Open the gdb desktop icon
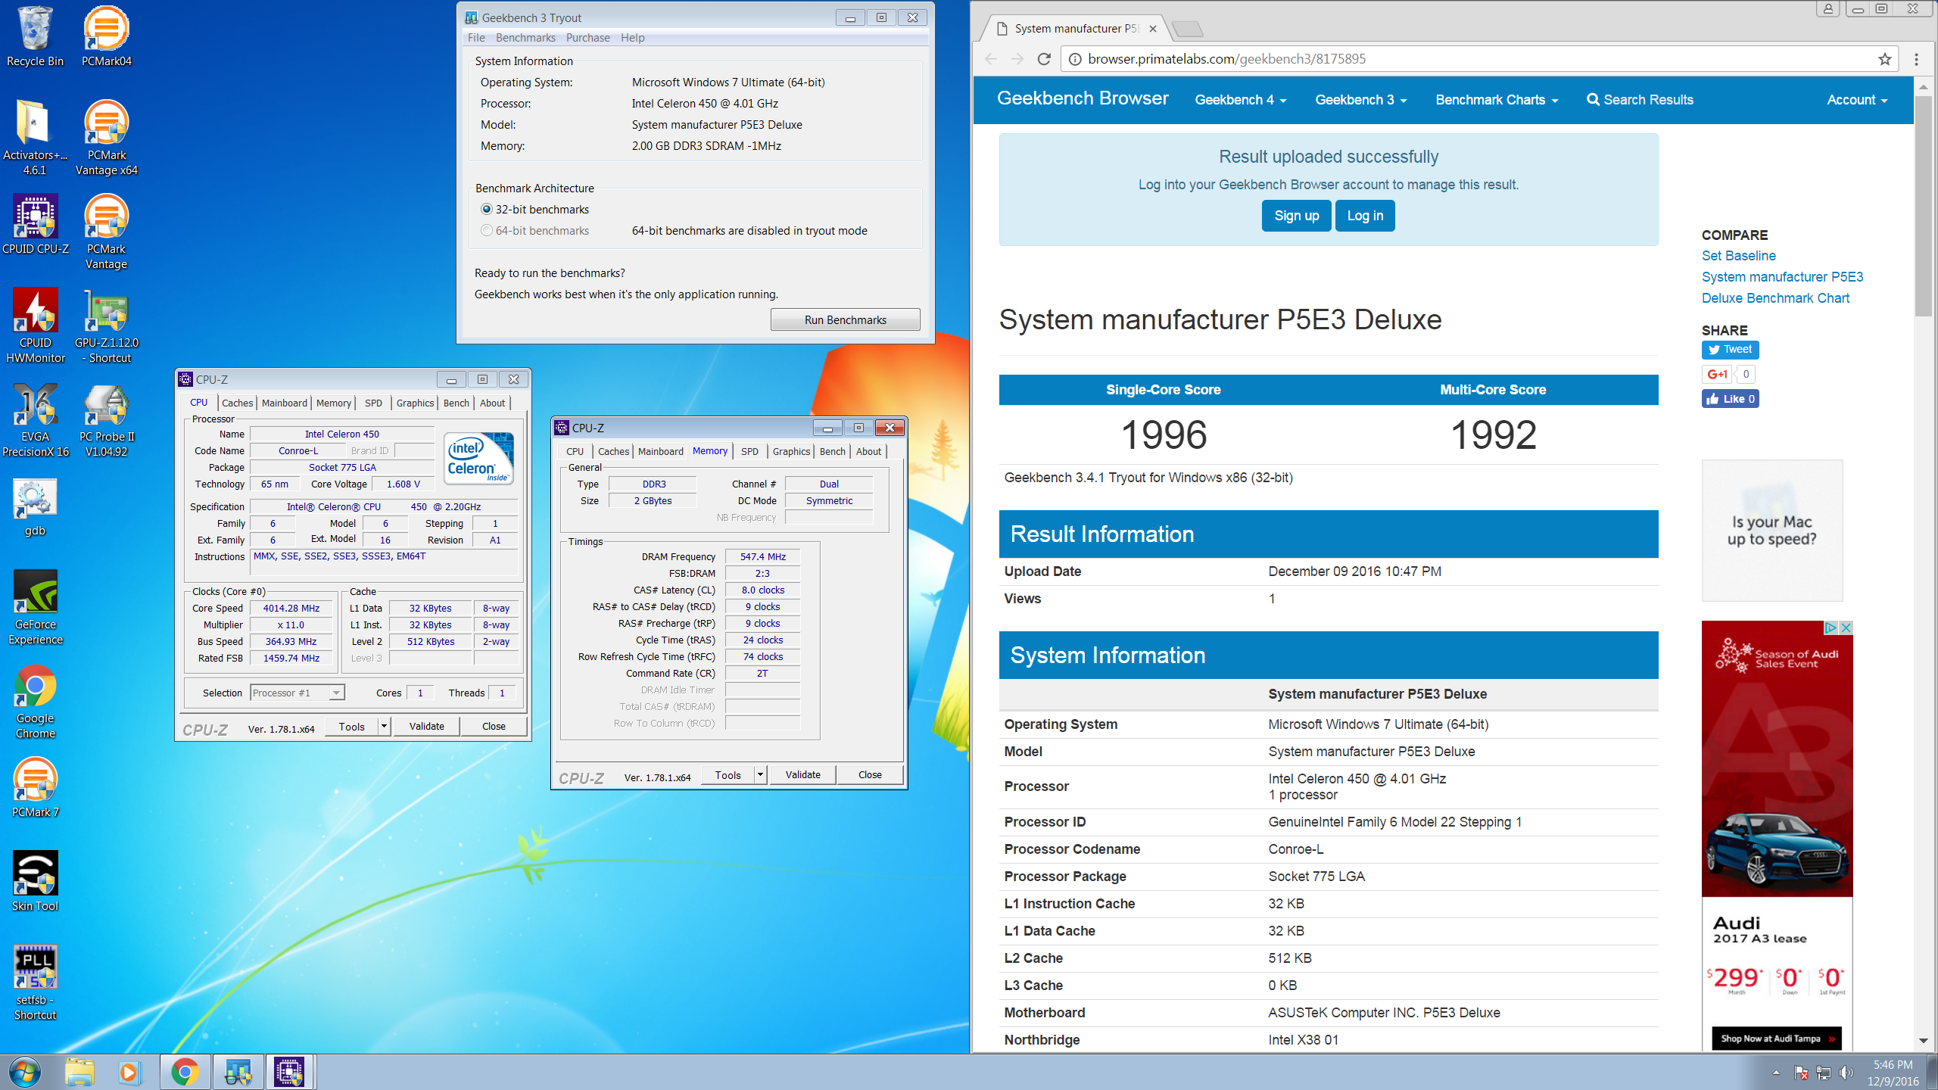The height and width of the screenshot is (1090, 1938). point(35,507)
